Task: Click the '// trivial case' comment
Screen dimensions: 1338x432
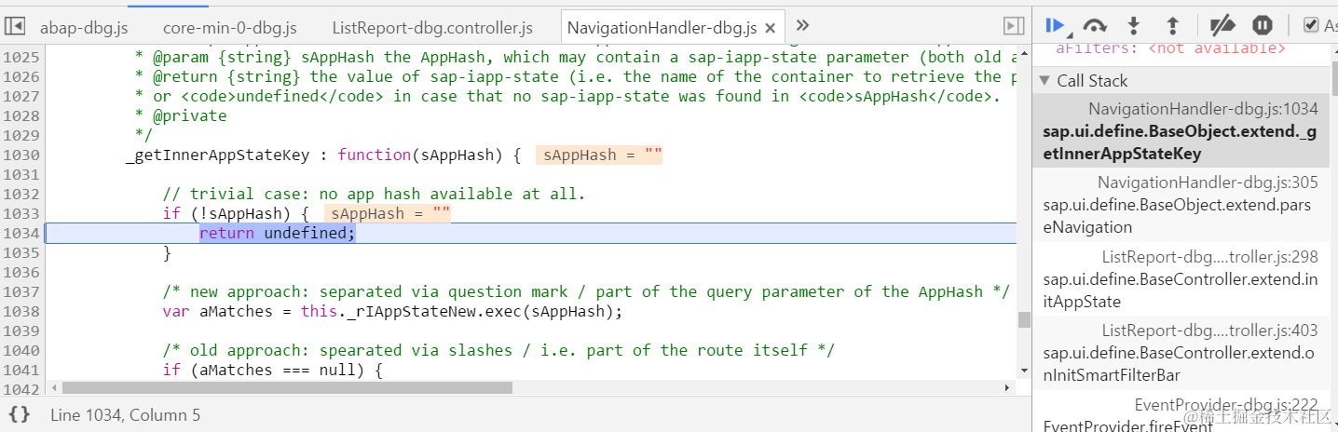Action: [374, 195]
